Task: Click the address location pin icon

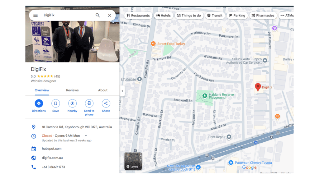Action: click(x=34, y=127)
